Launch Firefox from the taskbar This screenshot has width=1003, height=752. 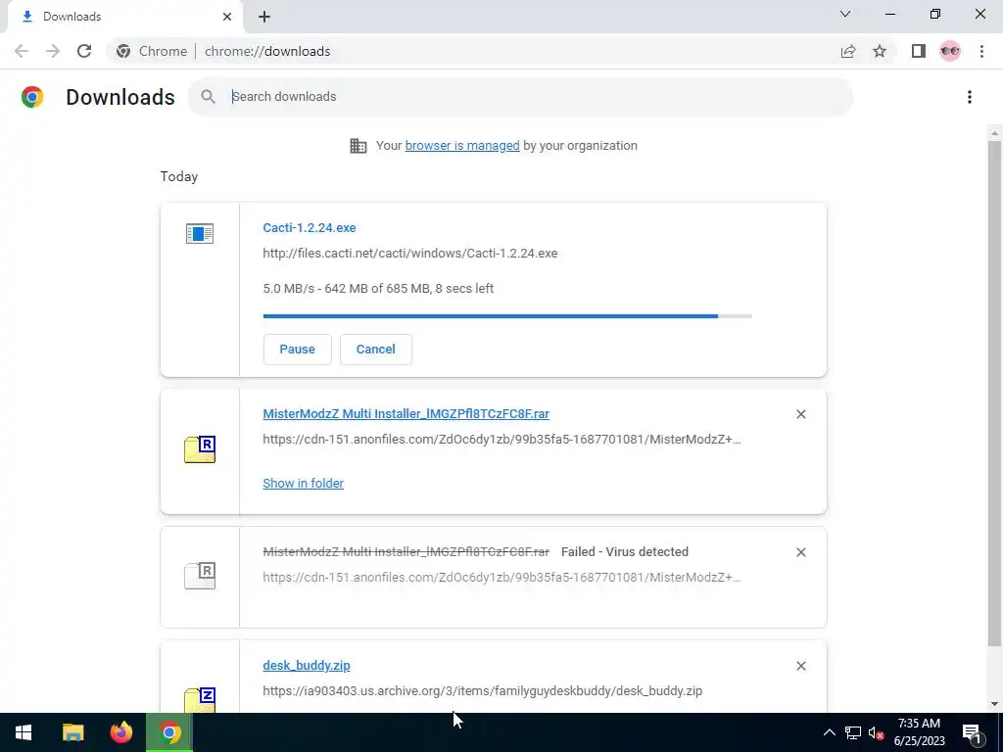click(x=120, y=732)
